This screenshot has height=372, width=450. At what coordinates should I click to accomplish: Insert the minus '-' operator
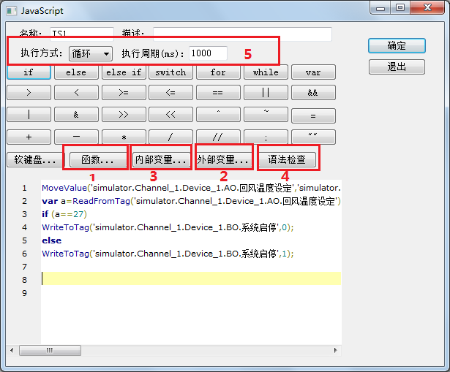[76, 137]
